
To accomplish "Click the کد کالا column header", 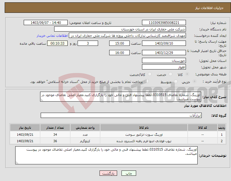I will 202,128.
